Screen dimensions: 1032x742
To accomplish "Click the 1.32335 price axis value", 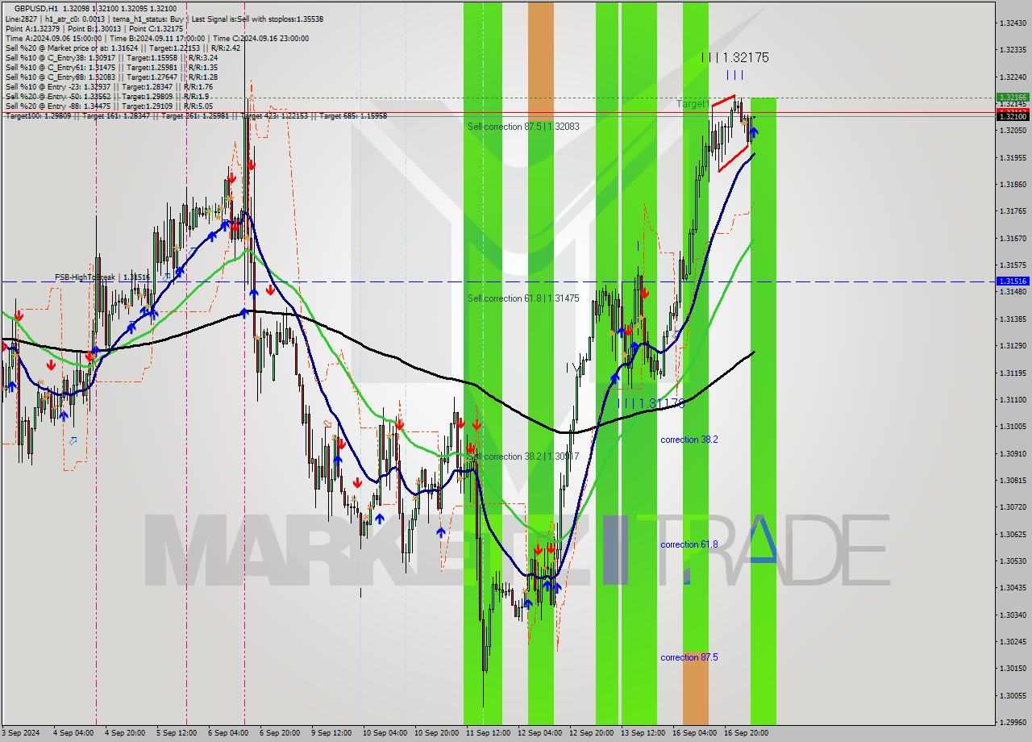I will [1013, 49].
